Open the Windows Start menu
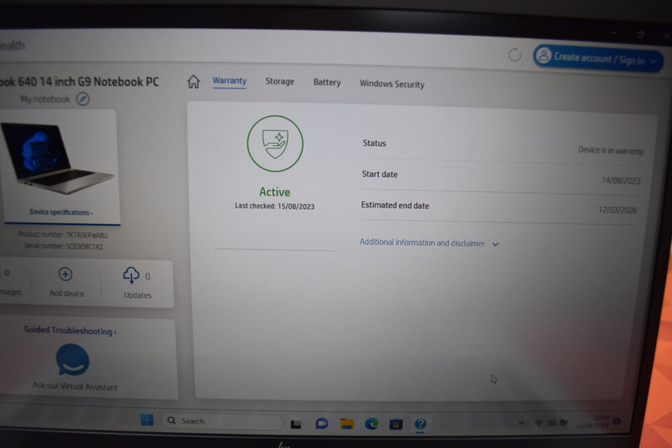 [147, 420]
